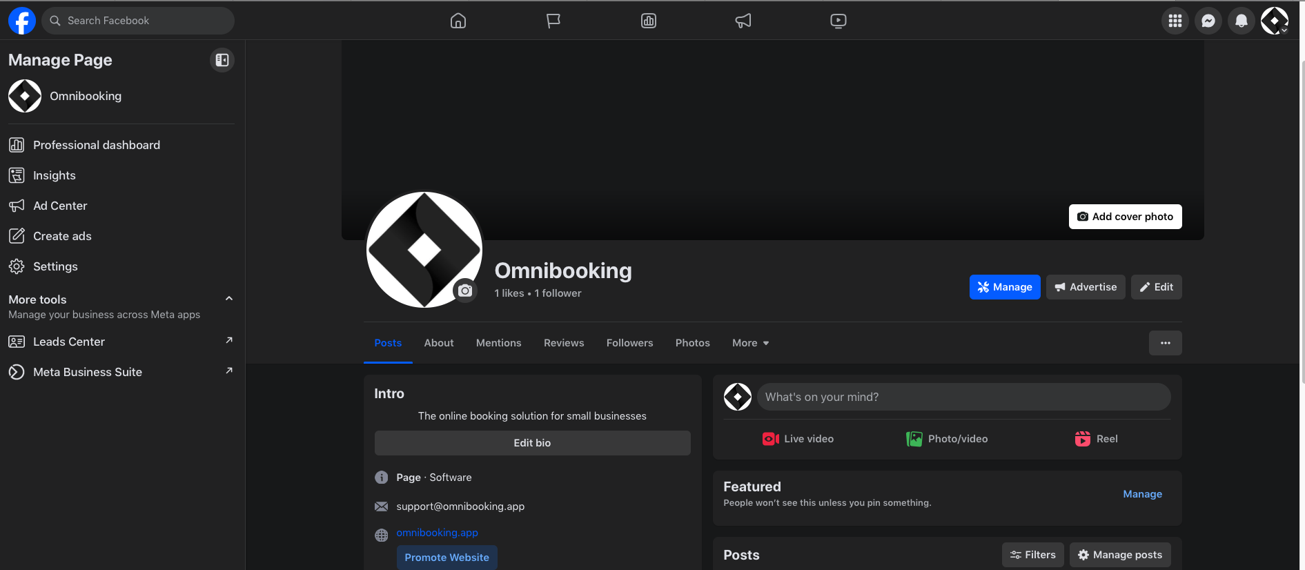Switch to the Posts tab
This screenshot has height=570, width=1305.
click(x=388, y=343)
